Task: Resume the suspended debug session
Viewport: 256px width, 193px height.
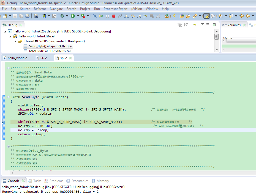Action: pos(101,16)
